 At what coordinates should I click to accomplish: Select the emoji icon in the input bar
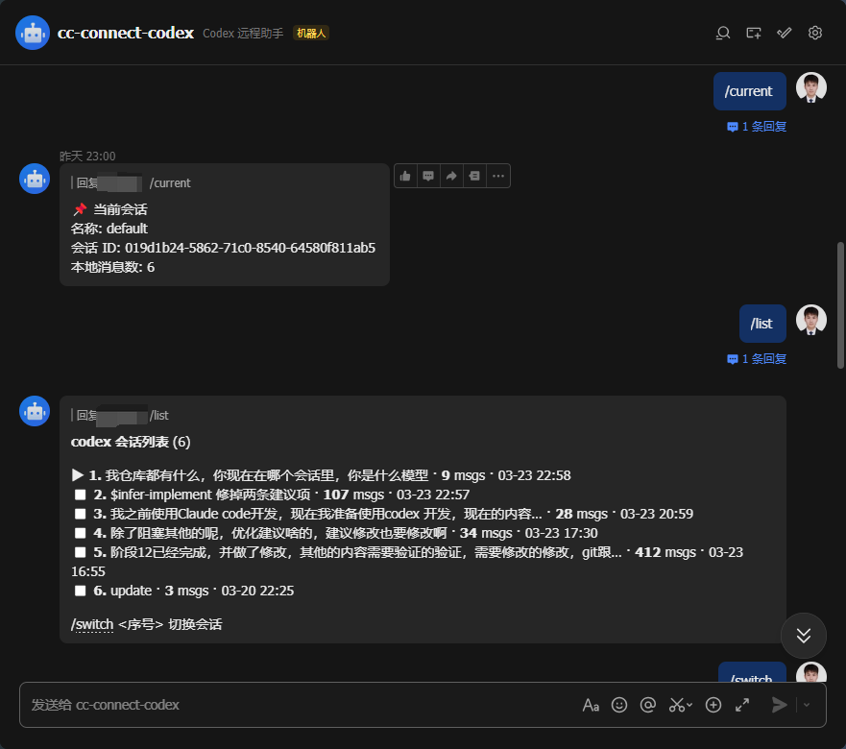tap(619, 704)
